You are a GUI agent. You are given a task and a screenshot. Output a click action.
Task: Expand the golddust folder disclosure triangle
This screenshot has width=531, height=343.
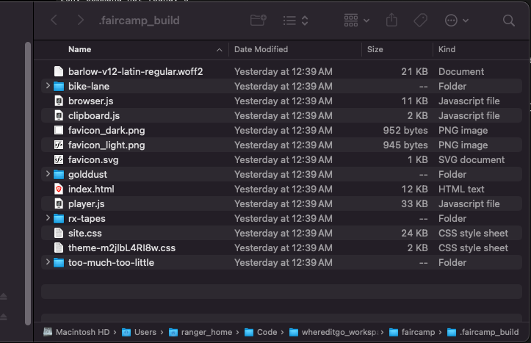48,174
